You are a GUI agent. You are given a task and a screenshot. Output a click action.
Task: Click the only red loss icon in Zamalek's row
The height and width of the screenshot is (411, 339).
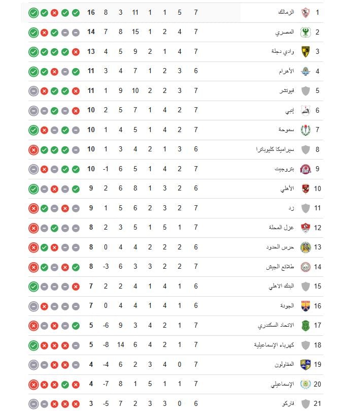pos(54,12)
